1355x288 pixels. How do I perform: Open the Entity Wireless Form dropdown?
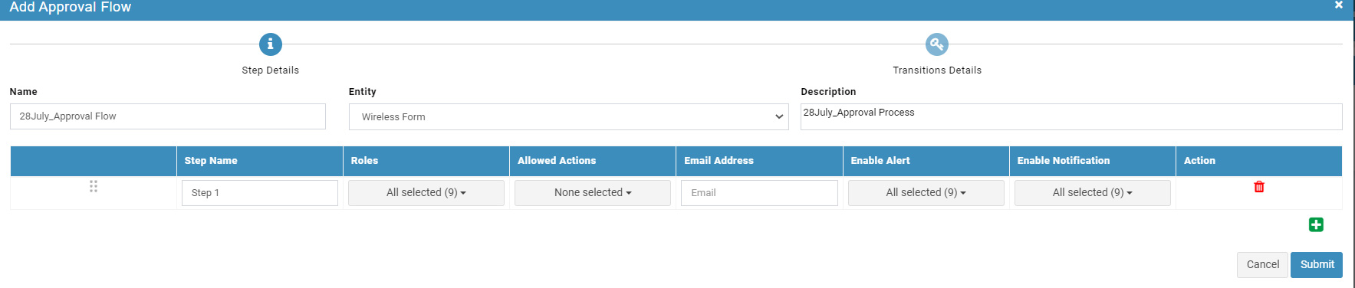tap(568, 116)
